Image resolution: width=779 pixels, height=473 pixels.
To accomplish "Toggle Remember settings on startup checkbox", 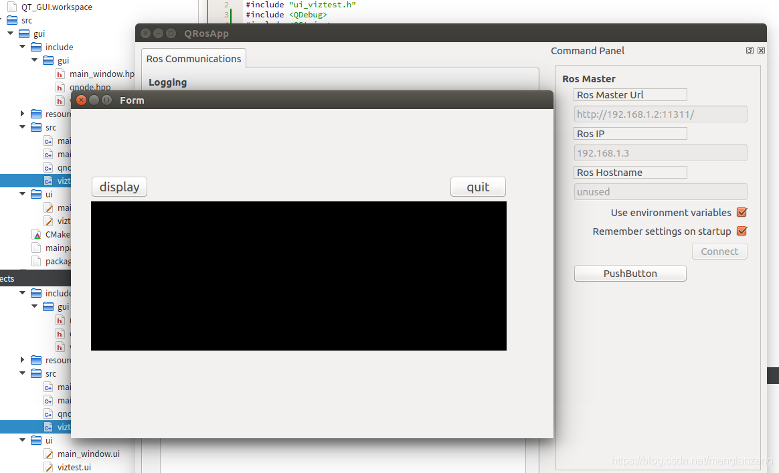I will tap(742, 231).
